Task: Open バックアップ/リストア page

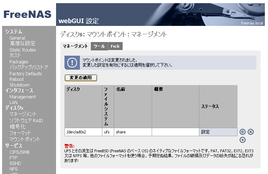Action: 29,67
